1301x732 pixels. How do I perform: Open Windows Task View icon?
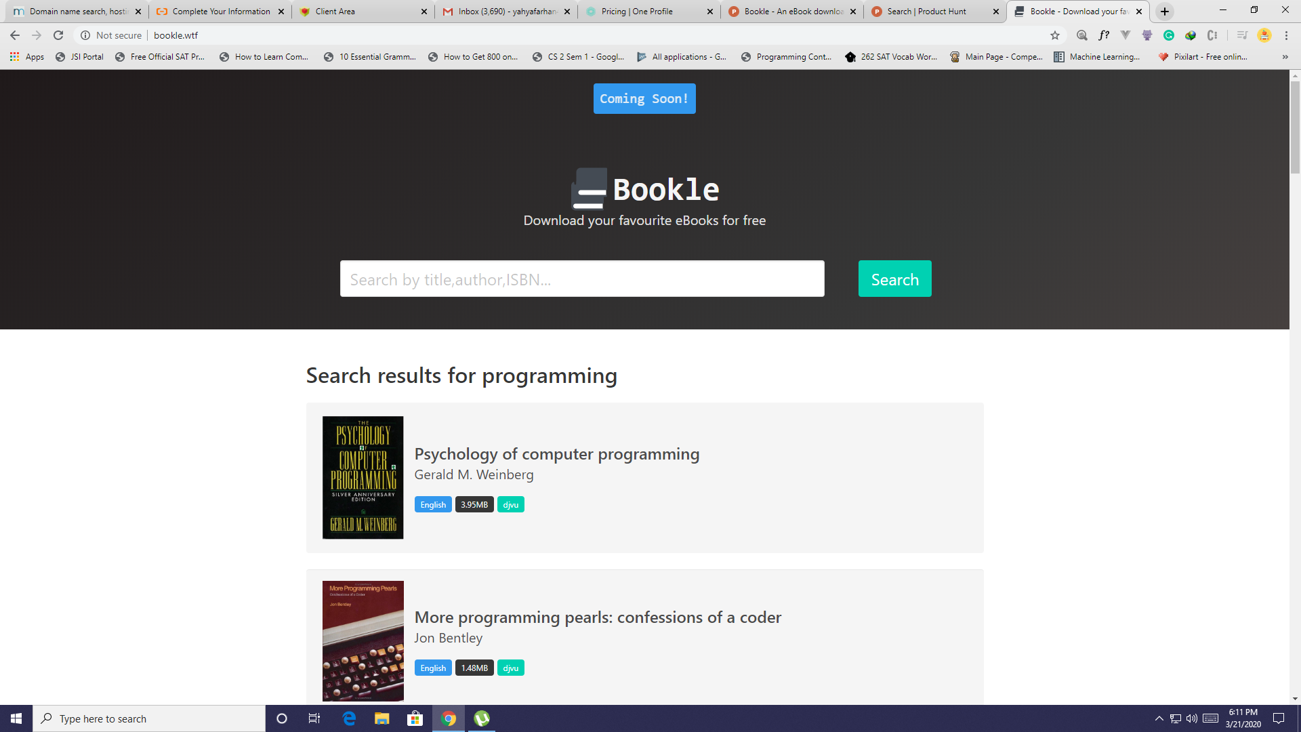pyautogui.click(x=314, y=718)
